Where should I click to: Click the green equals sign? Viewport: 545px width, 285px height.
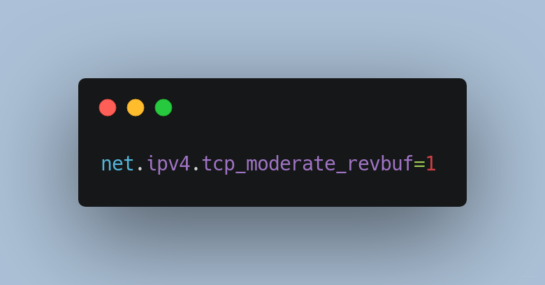pos(419,164)
